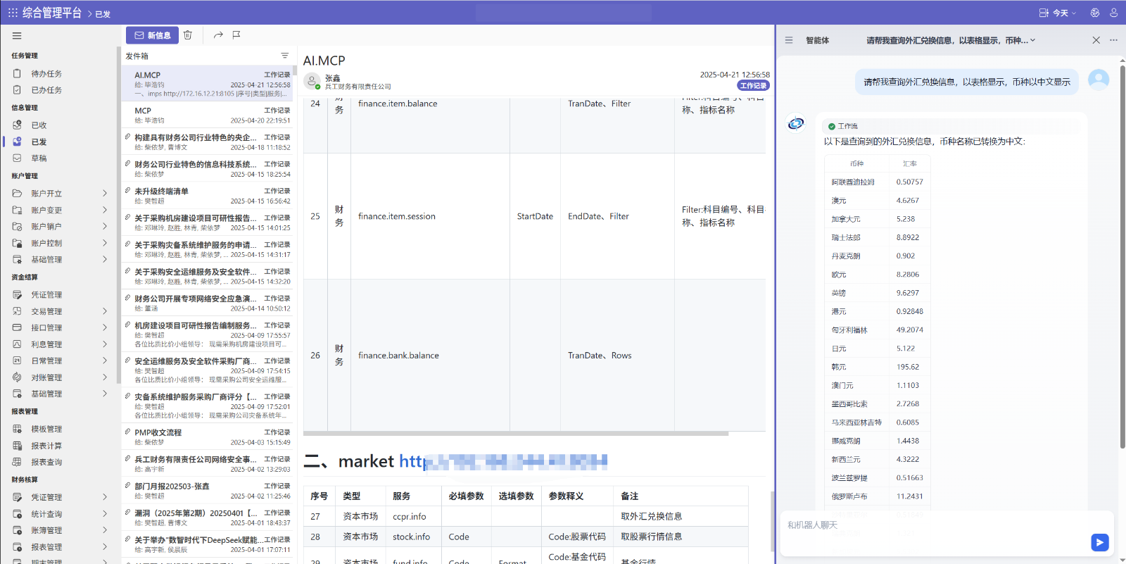The image size is (1126, 564).
Task: Open the filter icon beside 发件箱
Action: tap(285, 56)
